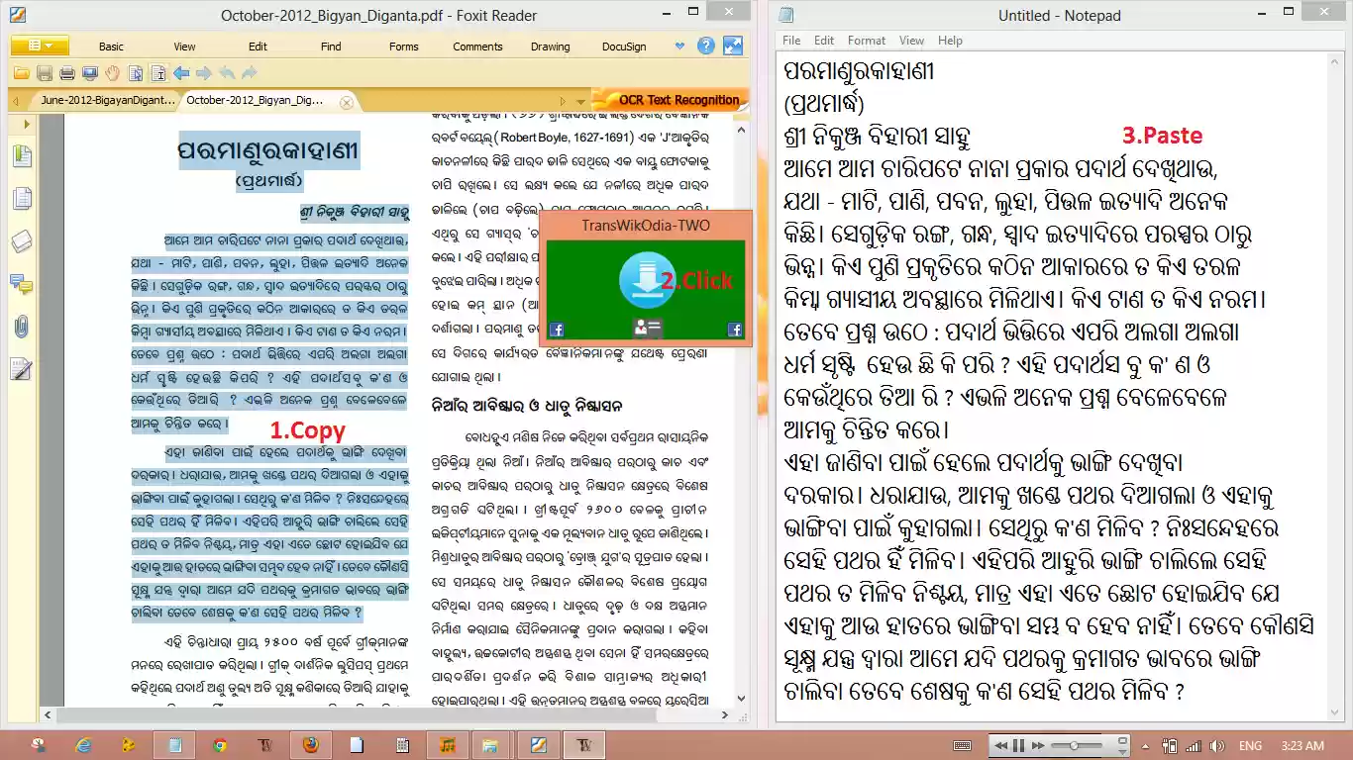This screenshot has width=1353, height=760.
Task: Open Notepad Help menu
Action: pos(950,41)
